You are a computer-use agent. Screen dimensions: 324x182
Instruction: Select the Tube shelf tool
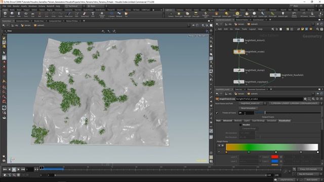click(19, 14)
